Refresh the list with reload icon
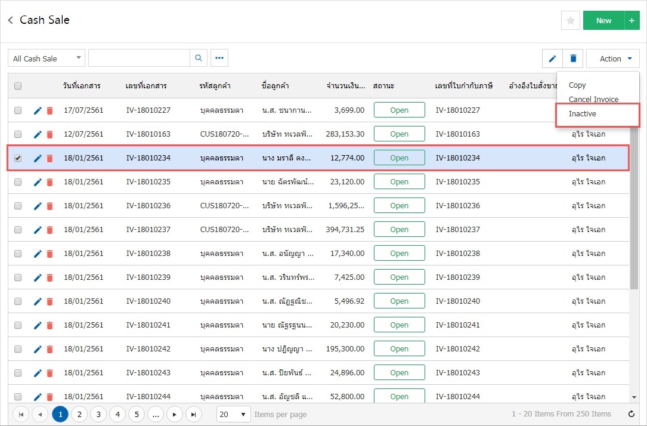Screen dimensions: 647x426 coord(631,414)
